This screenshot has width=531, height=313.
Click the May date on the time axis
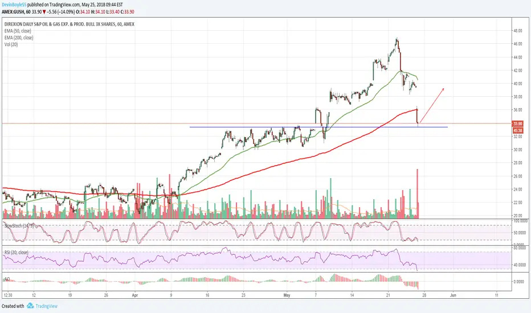click(x=287, y=295)
